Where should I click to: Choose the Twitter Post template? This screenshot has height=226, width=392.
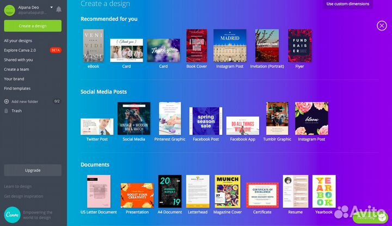click(97, 127)
